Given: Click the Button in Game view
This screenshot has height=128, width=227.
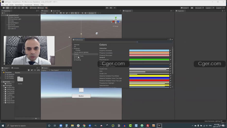Looking at the screenshot, I should point(81,96).
